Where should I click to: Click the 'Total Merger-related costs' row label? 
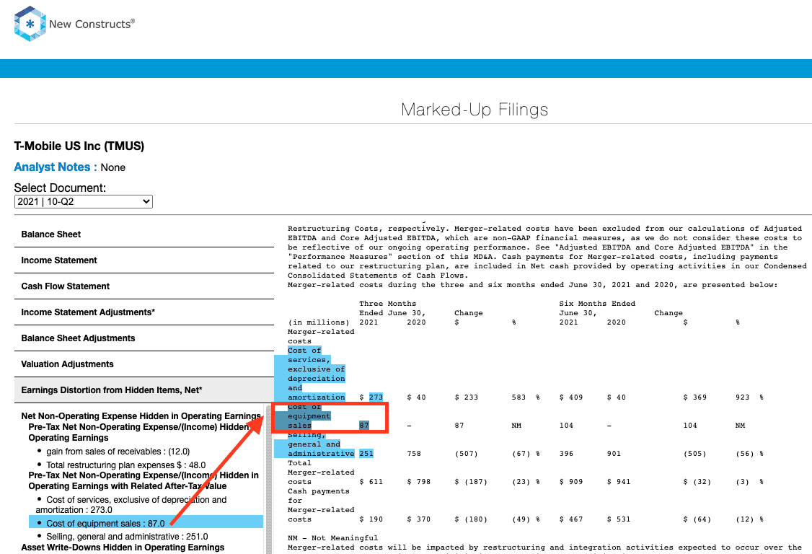click(321, 472)
